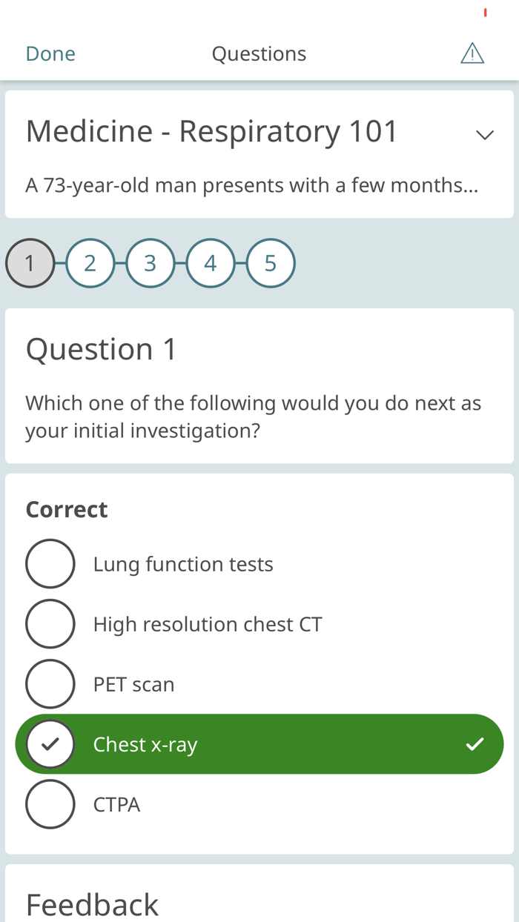Navigate to question 2
This screenshot has width=519, height=922.
click(x=90, y=262)
